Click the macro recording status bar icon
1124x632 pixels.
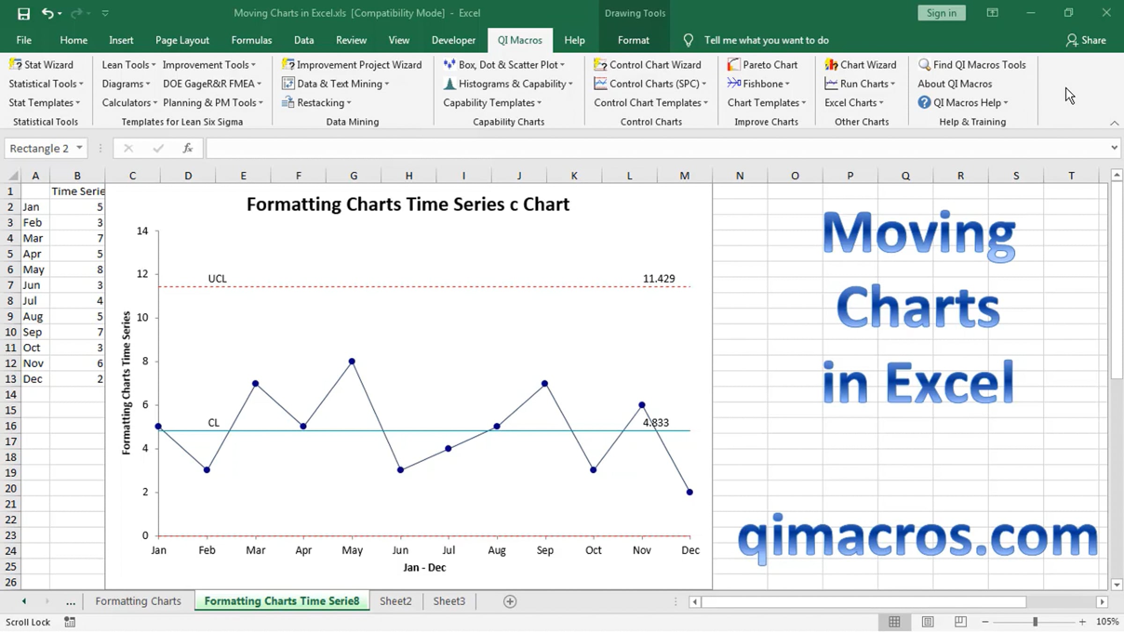tap(70, 622)
